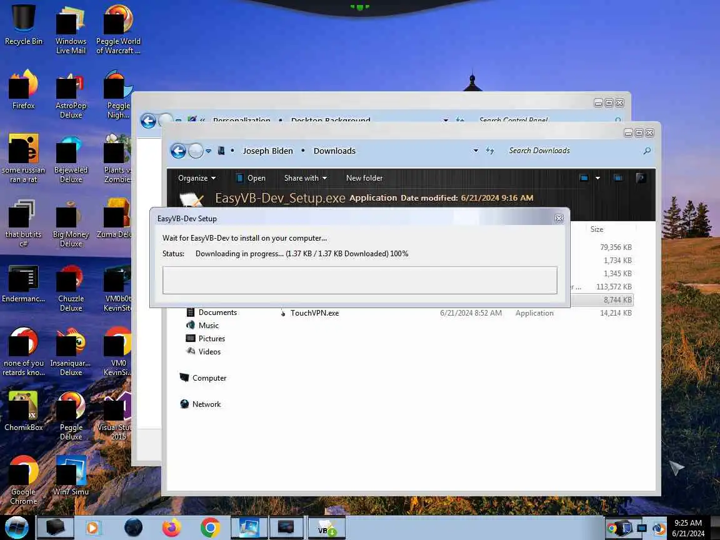Launch Firefox from the desktop icon
The width and height of the screenshot is (720, 540).
(x=23, y=89)
